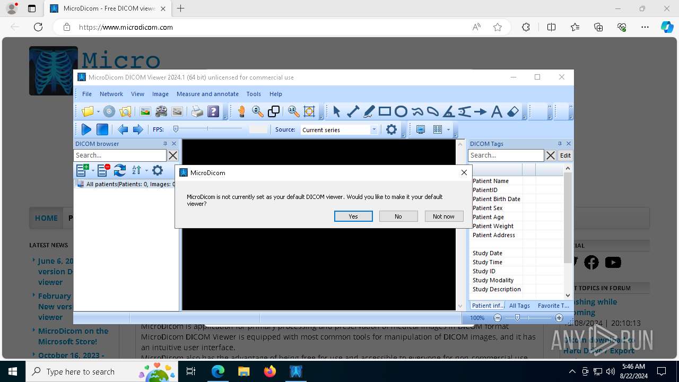Click the playback settings gear icon
Viewport: 679px width, 382px height.
coord(391,129)
